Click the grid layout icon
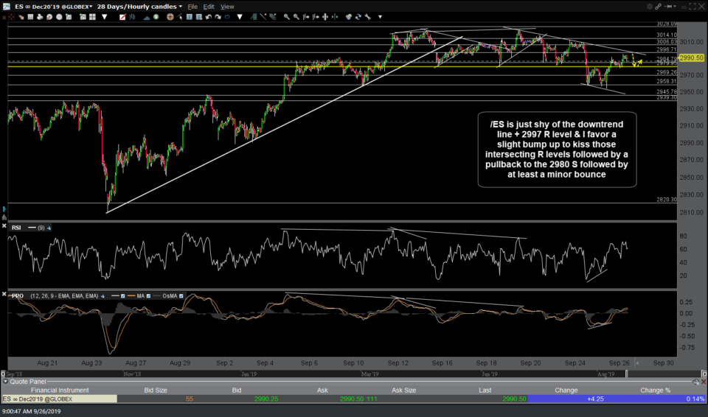The image size is (708, 417). 30,17
